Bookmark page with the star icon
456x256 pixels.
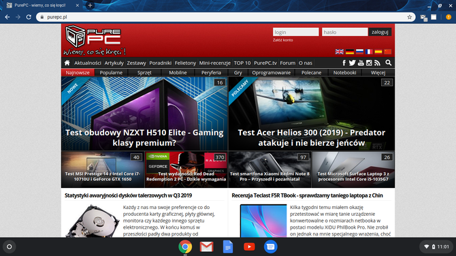(x=410, y=17)
